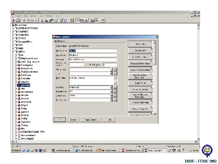Click the helpdesk group icon in tree
The image size is (218, 164).
click(x=19, y=68)
